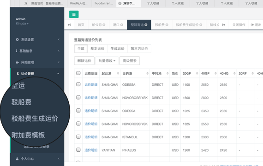Sort the table by 20GP column arrows
Viewport: 263px width, 166px height.
click(197, 73)
